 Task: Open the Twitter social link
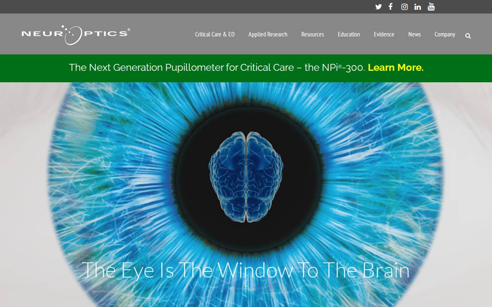[x=378, y=7]
